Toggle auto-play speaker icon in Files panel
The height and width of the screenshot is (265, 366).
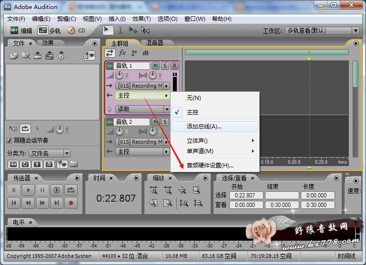point(13,128)
